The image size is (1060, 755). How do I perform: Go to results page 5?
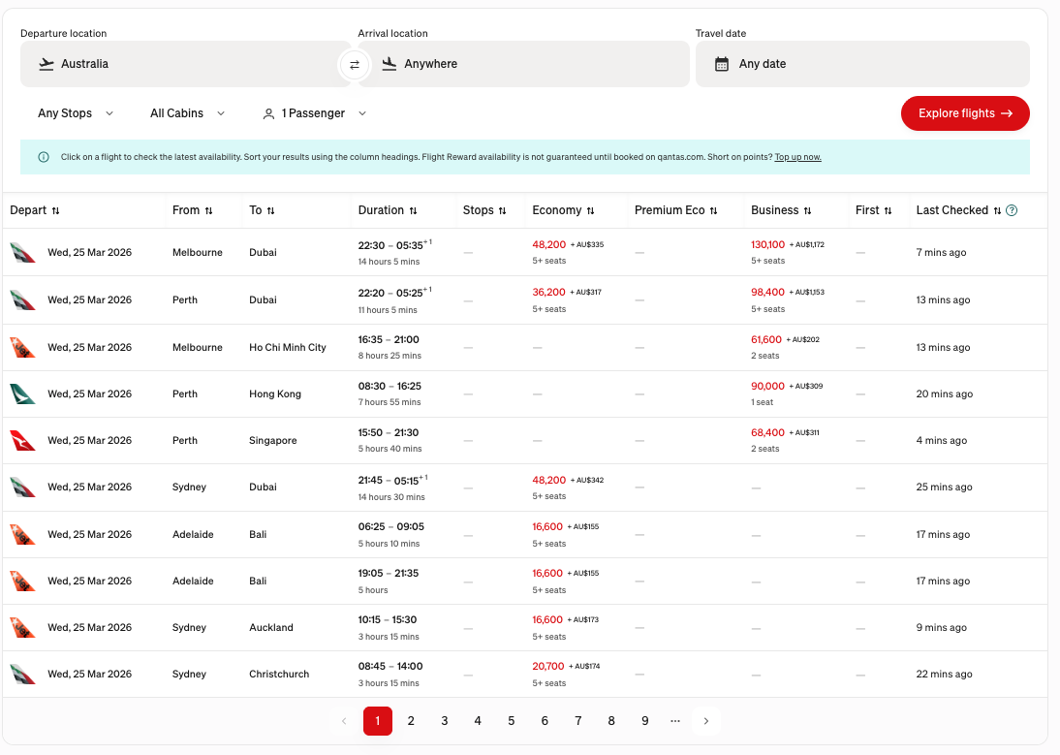(511, 721)
